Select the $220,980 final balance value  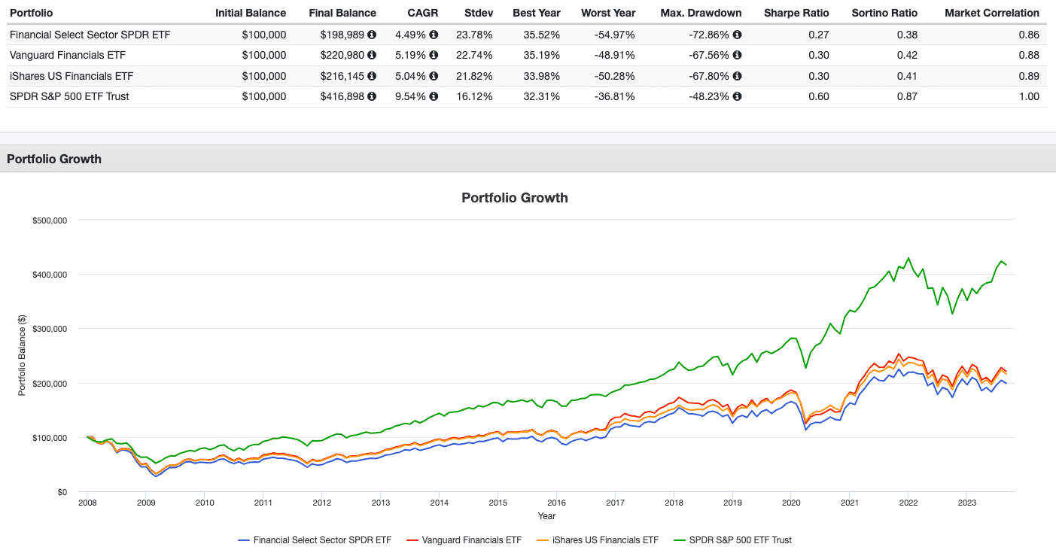342,55
